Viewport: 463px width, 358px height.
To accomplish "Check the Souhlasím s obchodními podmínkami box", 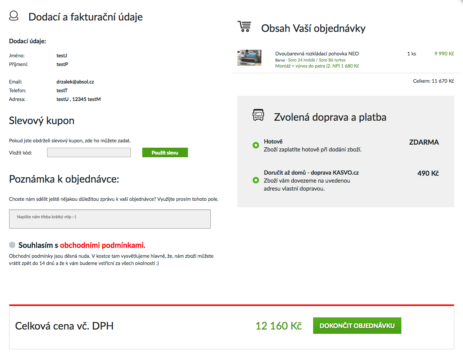I will tap(12, 245).
